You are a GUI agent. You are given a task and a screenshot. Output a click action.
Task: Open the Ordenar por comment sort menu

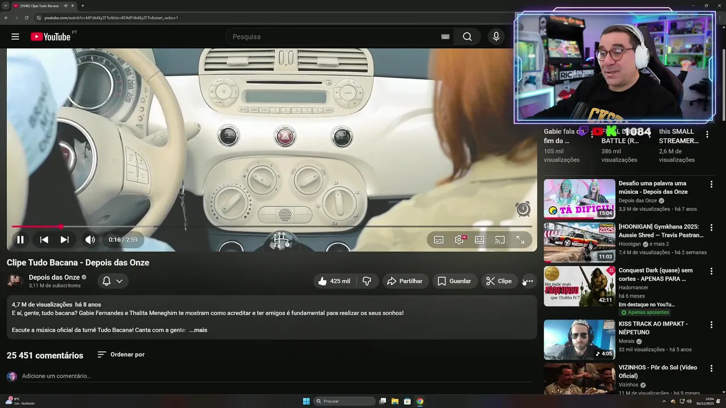click(x=121, y=355)
